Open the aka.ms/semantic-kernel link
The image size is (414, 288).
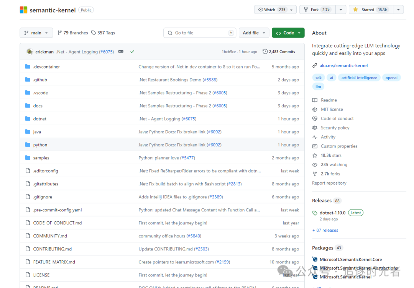(x=343, y=65)
